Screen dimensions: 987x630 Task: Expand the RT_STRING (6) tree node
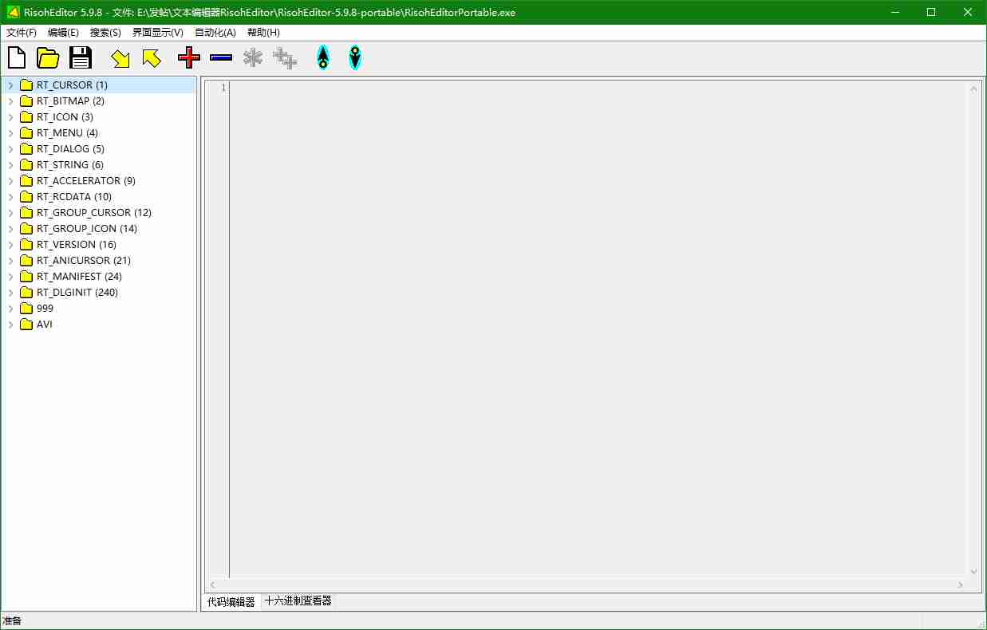tap(10, 164)
